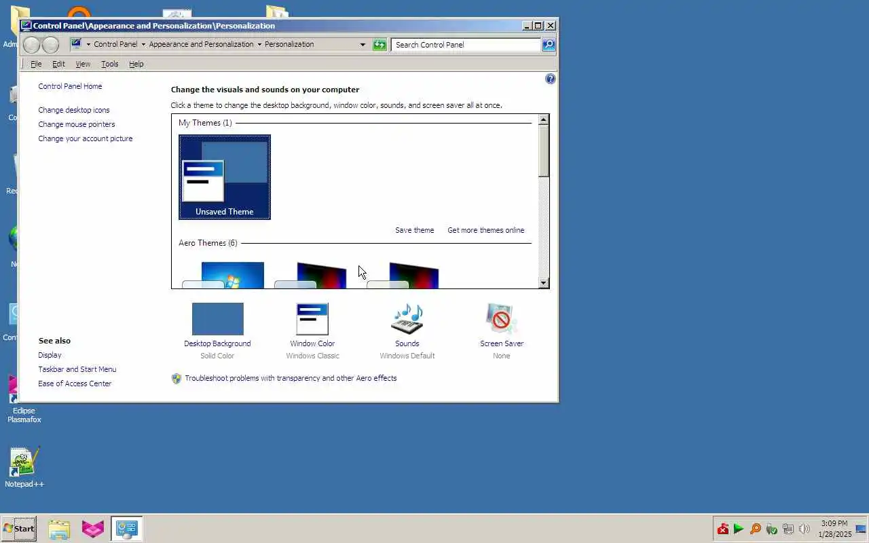Click the theme list scrollbar thumb

point(543,151)
